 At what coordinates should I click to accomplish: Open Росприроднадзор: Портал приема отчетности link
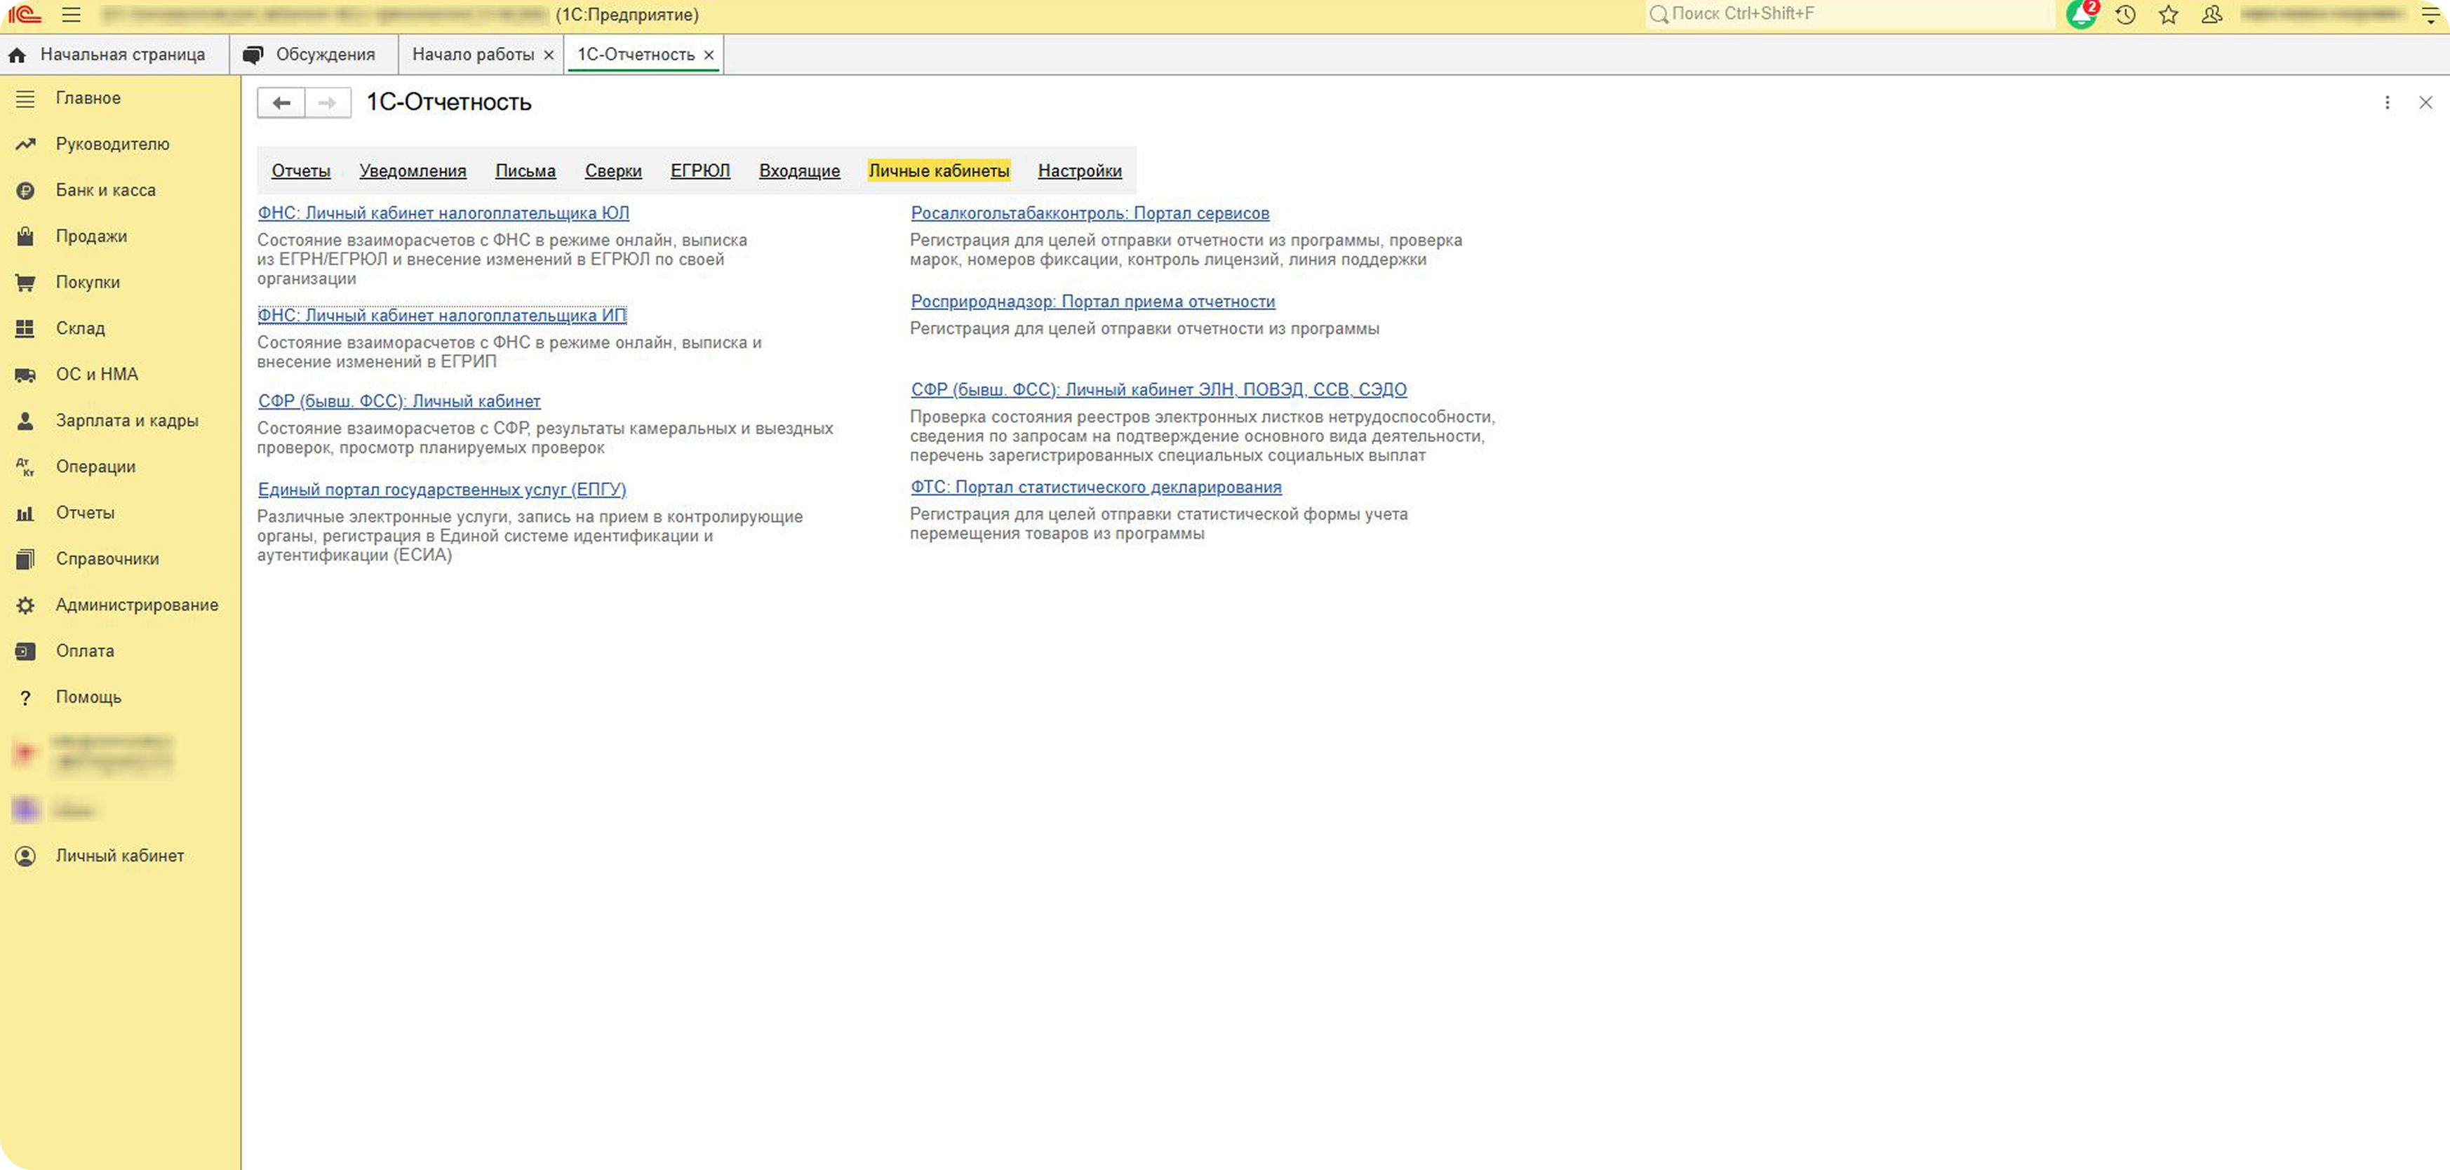click(1093, 302)
